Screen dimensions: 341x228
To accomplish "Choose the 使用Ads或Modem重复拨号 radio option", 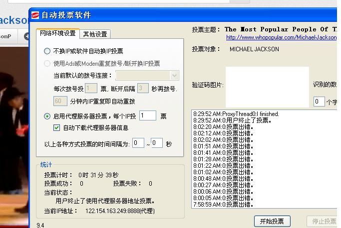I will (x=47, y=64).
